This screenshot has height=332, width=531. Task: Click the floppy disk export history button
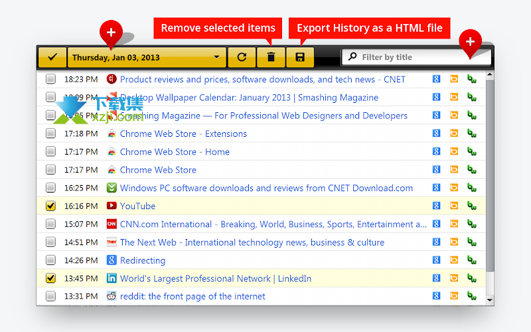coord(300,57)
